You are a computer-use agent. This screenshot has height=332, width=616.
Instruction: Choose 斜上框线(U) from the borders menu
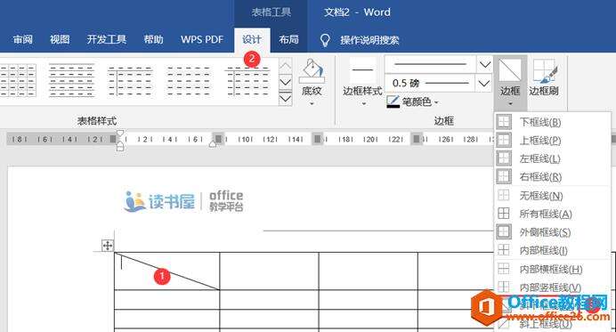coord(553,324)
